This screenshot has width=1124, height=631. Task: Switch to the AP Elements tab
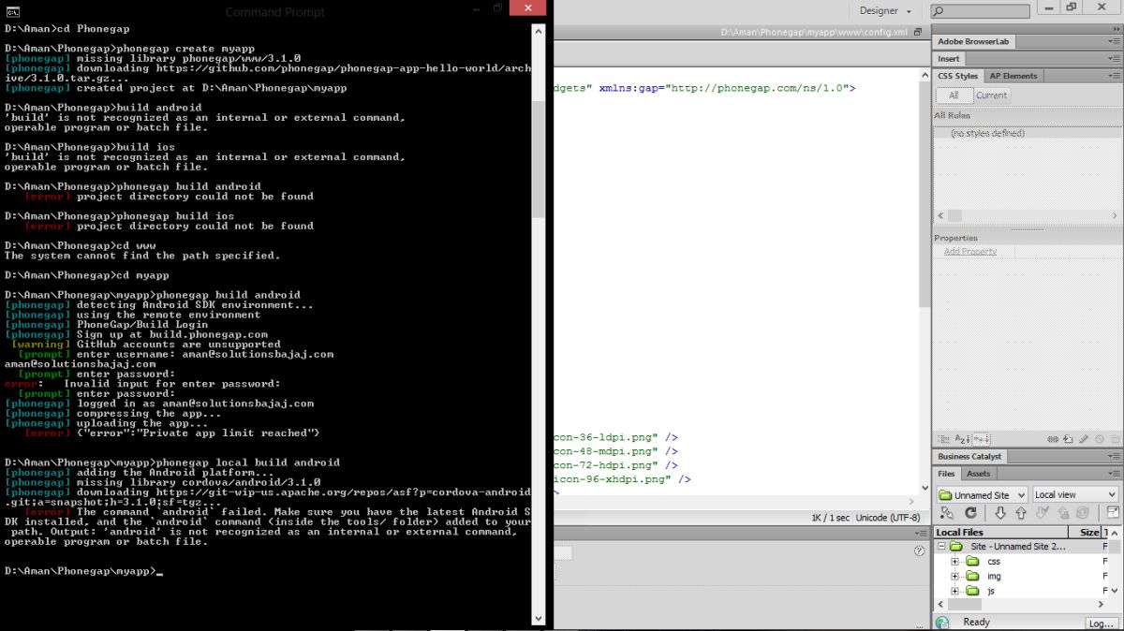[x=1013, y=76]
